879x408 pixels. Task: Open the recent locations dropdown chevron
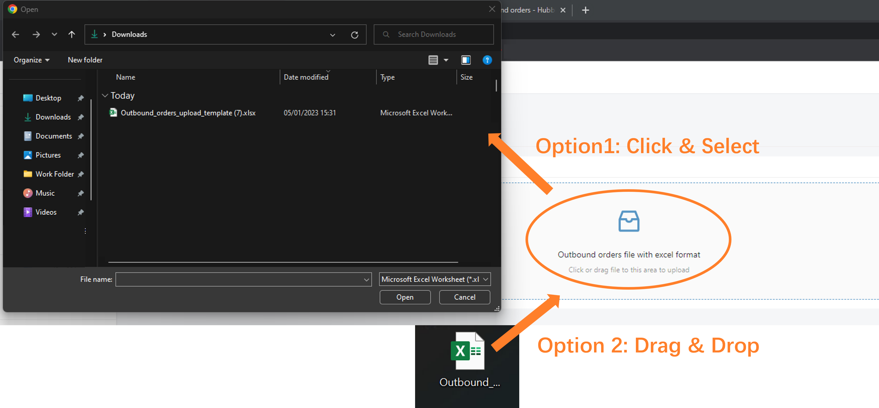(54, 35)
